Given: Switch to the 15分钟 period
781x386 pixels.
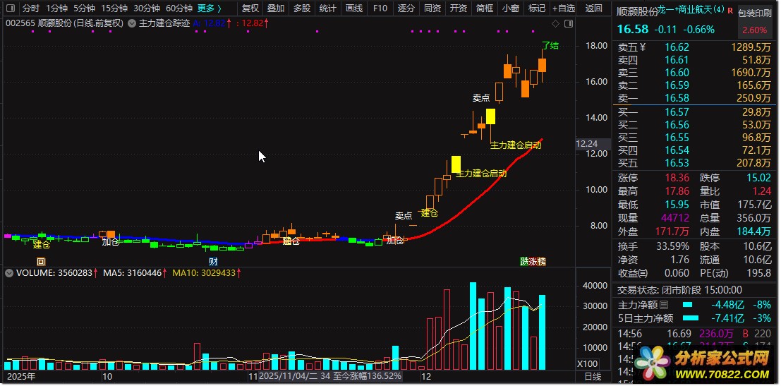Looking at the screenshot, I should pos(114,8).
